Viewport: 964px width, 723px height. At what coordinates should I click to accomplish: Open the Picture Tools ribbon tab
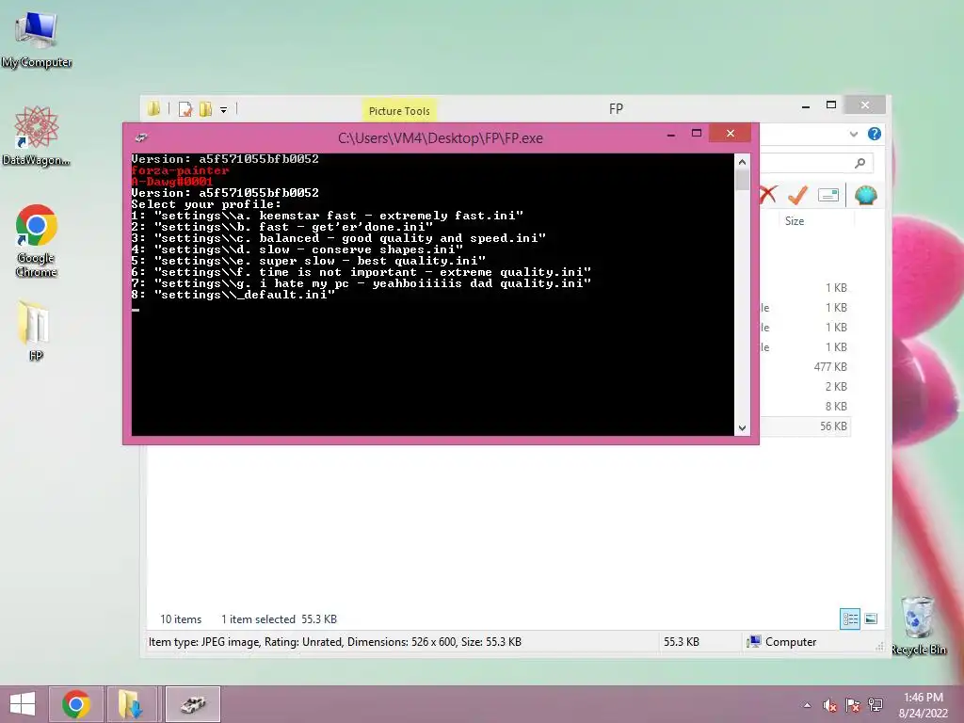point(399,111)
